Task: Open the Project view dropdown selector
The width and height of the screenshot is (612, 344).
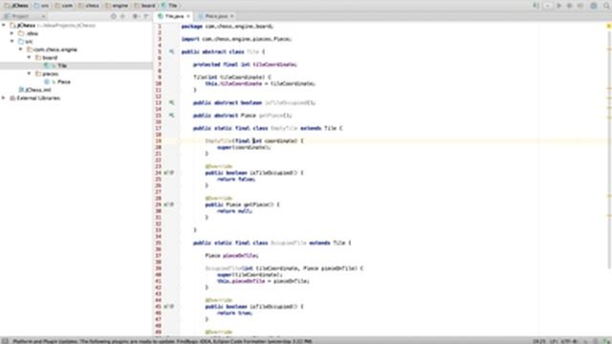Action: [24, 16]
